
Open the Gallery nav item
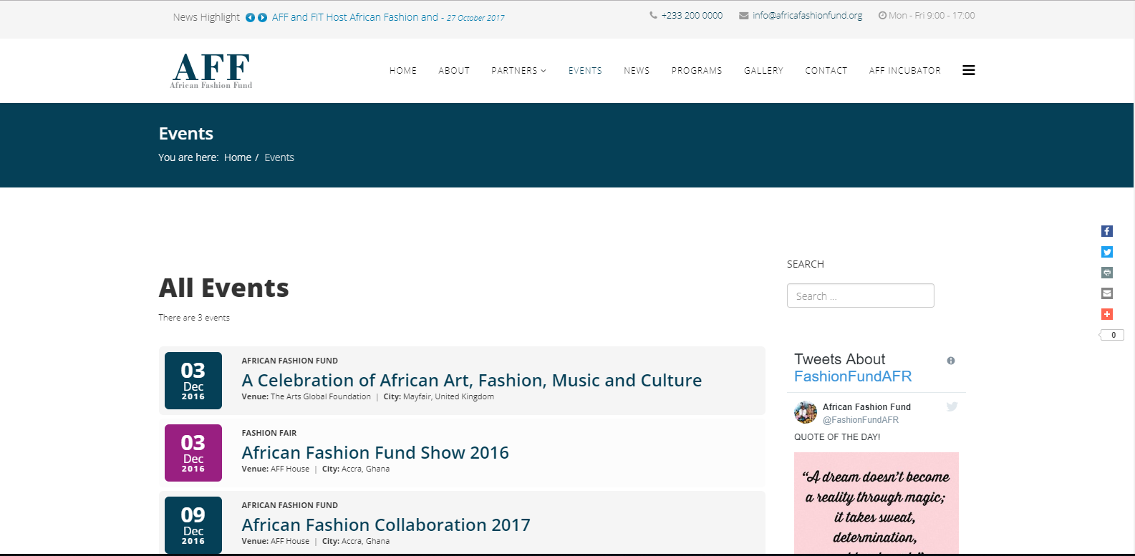tap(763, 70)
